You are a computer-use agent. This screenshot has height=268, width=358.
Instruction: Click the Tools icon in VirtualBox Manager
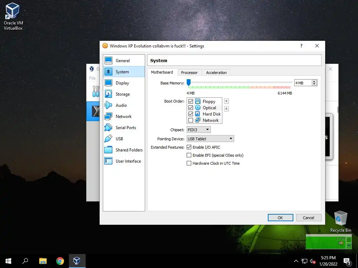(96, 91)
